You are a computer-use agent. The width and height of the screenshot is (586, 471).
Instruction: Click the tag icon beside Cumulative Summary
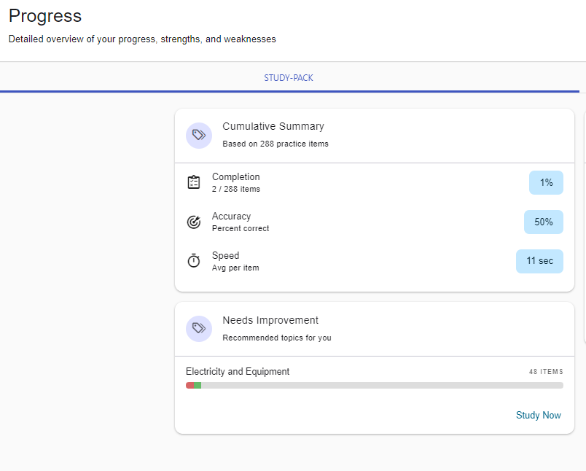coord(198,136)
